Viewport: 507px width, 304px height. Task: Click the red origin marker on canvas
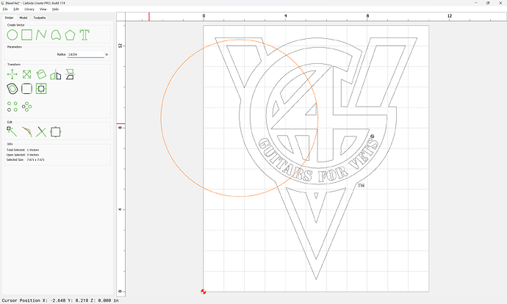click(204, 292)
